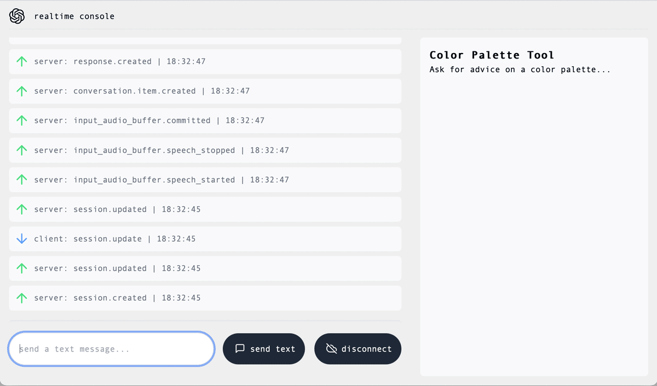Click the disconnect button
The height and width of the screenshot is (386, 657).
point(358,348)
